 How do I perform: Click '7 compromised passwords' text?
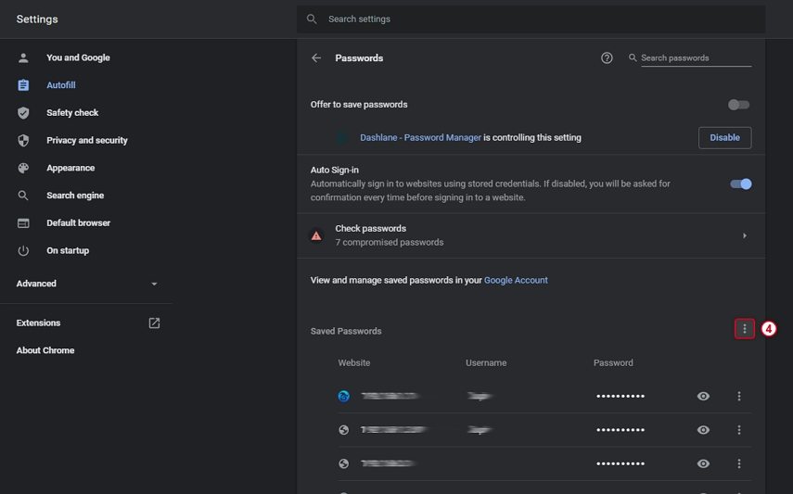click(390, 242)
